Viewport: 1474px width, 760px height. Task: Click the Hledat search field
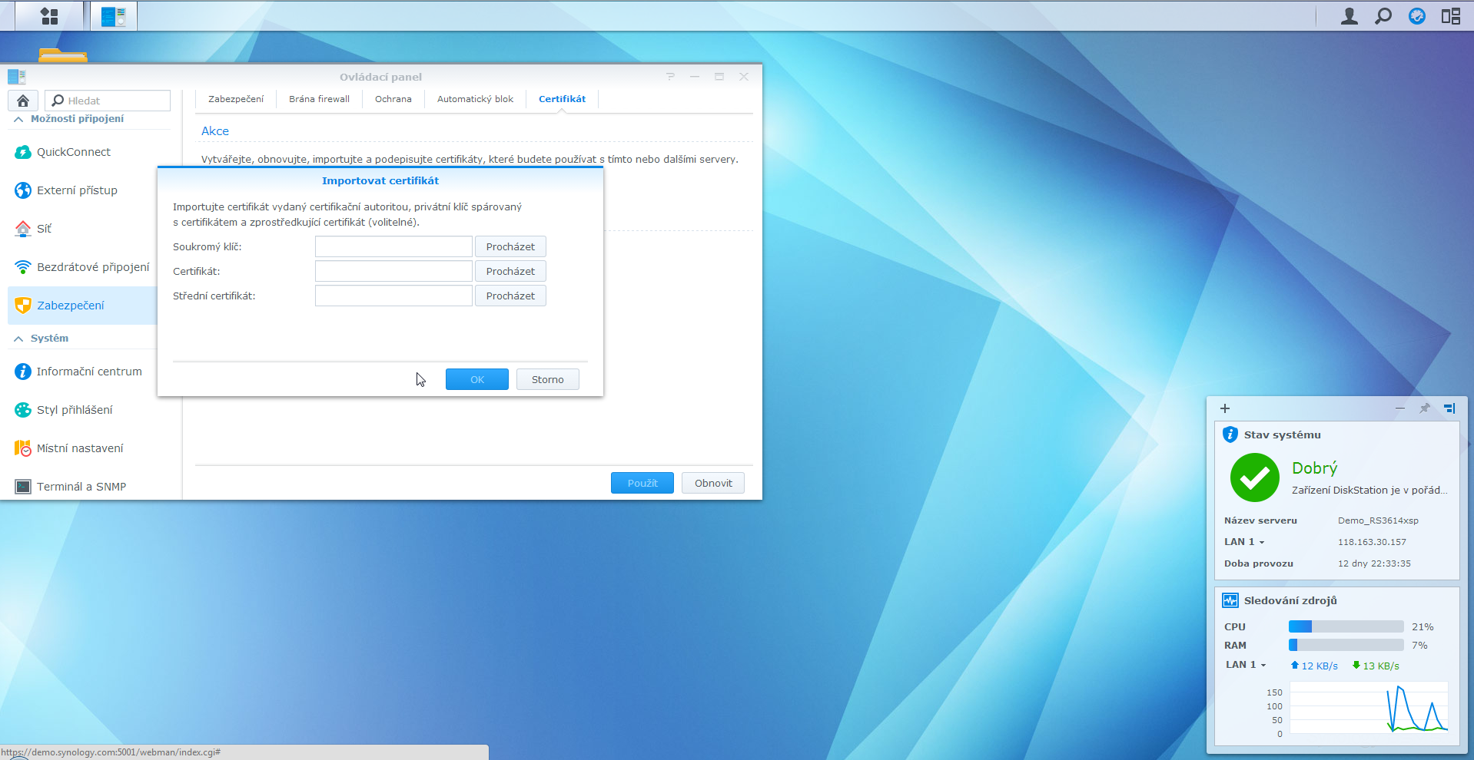click(x=108, y=101)
